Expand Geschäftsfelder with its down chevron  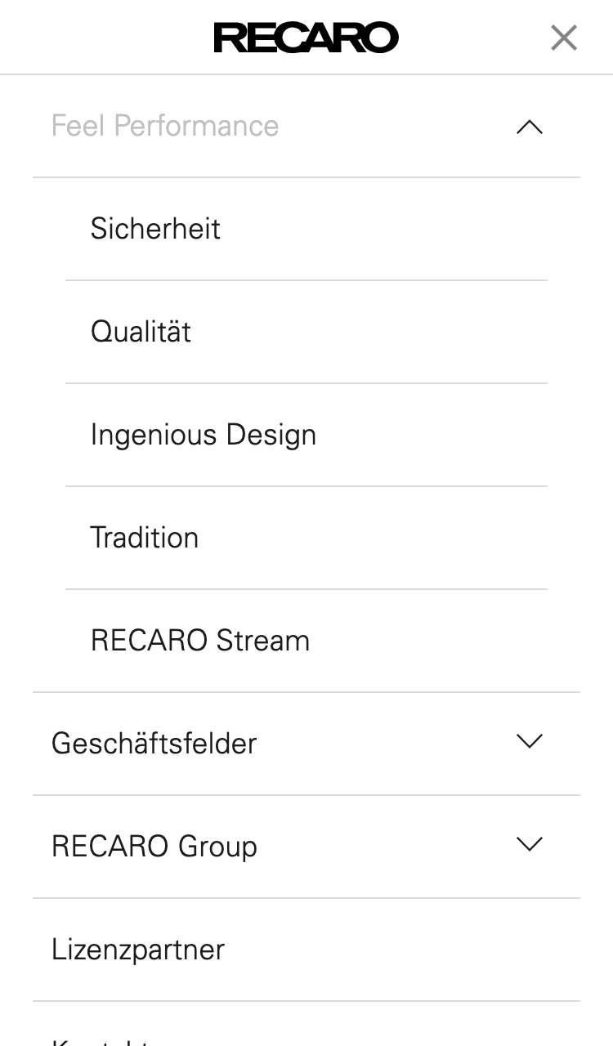click(x=530, y=741)
